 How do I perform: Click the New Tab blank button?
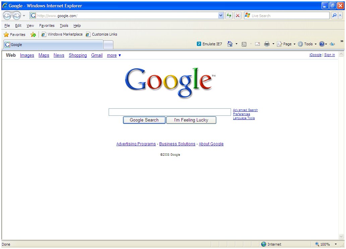(108, 45)
